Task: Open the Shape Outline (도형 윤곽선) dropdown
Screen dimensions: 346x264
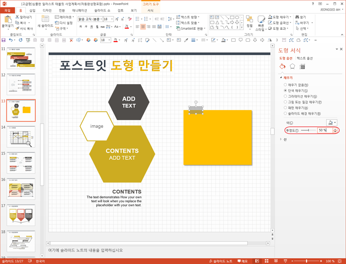Action: point(280,23)
